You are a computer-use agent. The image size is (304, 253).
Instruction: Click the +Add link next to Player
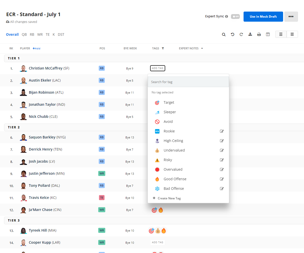point(37,48)
